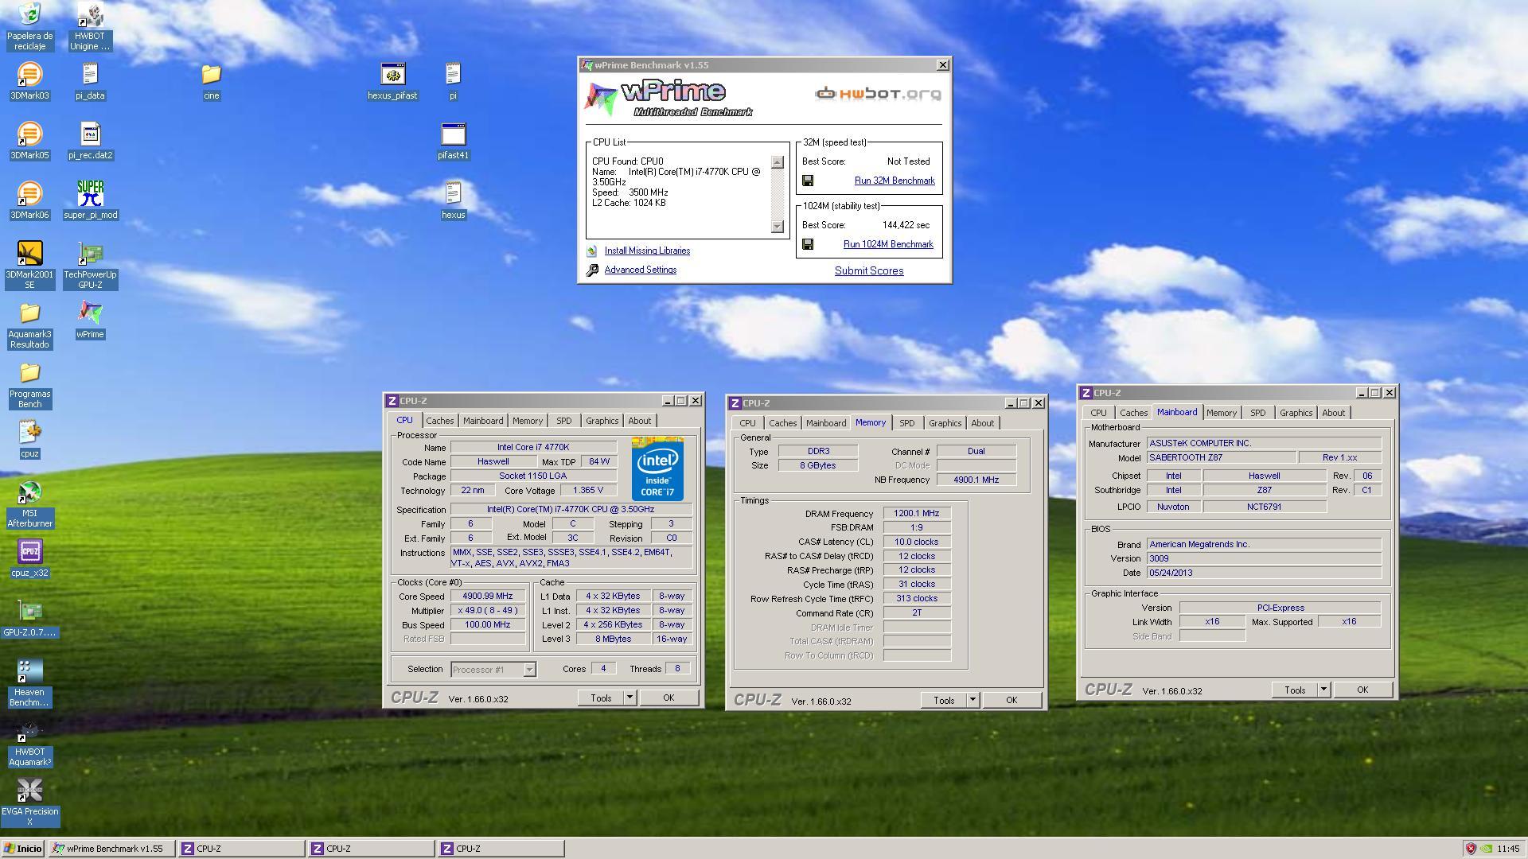
Task: Expand Tools arrow in CPU-Z Mainboard window
Action: tap(1323, 690)
